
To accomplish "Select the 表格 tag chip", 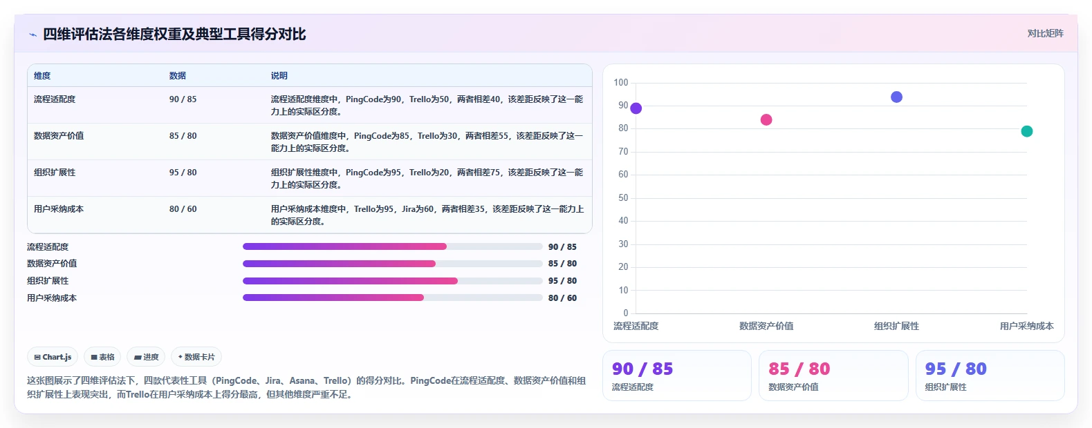I will click(102, 357).
